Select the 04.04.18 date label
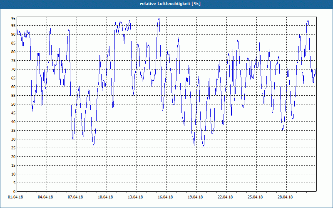Image resolution: width=333 pixels, height=208 pixels. click(x=45, y=197)
